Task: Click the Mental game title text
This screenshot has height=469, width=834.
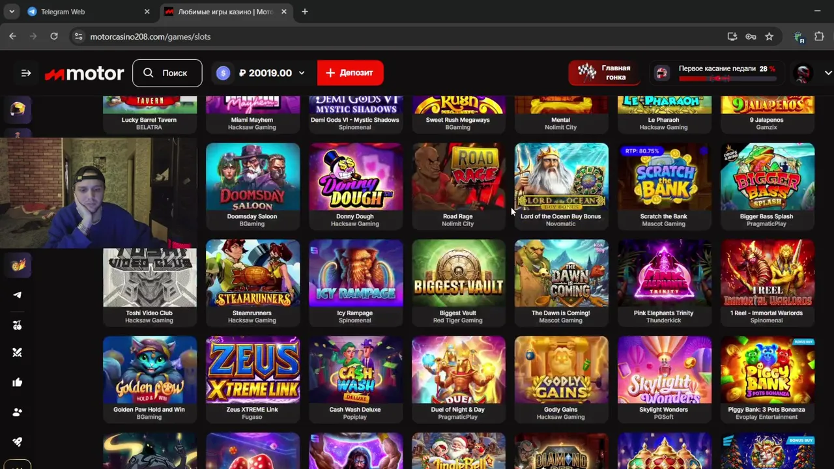Action: [x=561, y=120]
